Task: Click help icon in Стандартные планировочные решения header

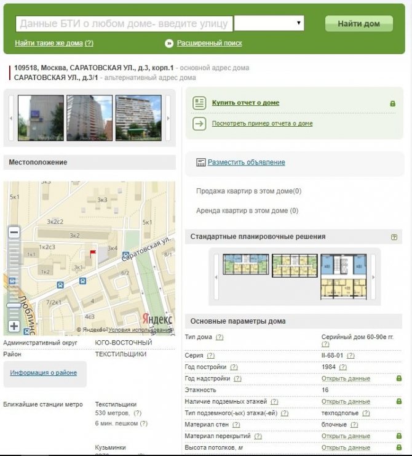Action: [394, 237]
